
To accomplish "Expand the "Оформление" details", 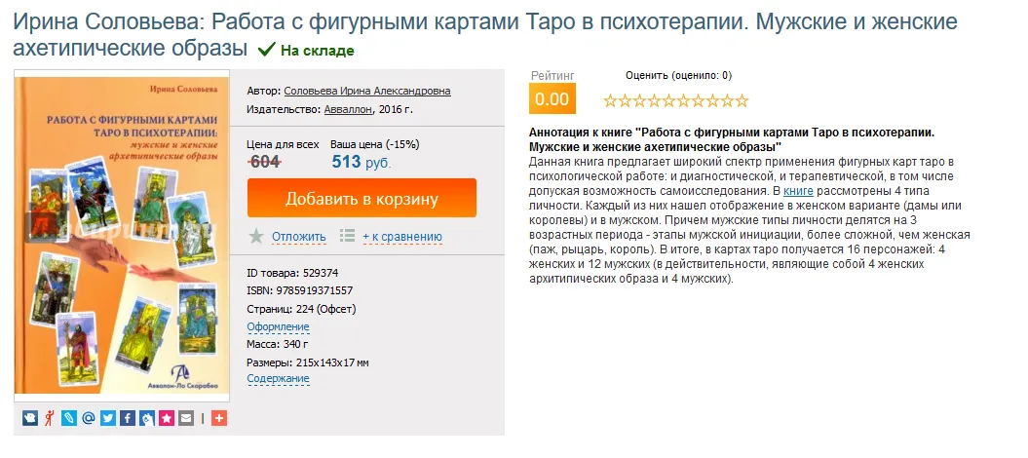I will click(x=278, y=326).
